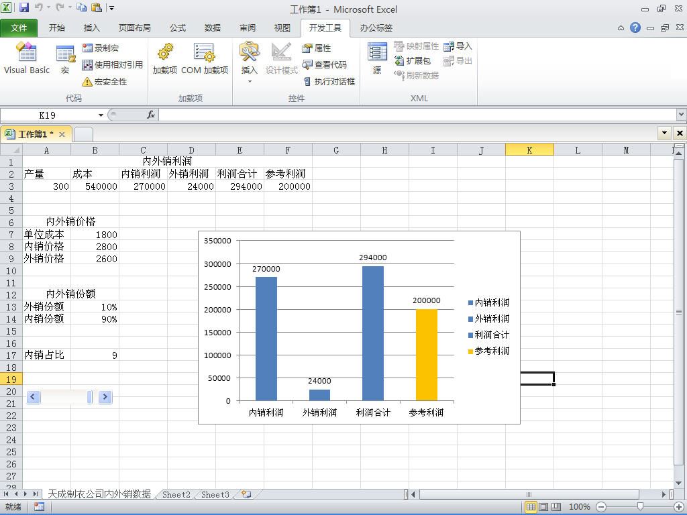The height and width of the screenshot is (515, 687).
Task: Click XML 导入 import button
Action: pyautogui.click(x=458, y=46)
